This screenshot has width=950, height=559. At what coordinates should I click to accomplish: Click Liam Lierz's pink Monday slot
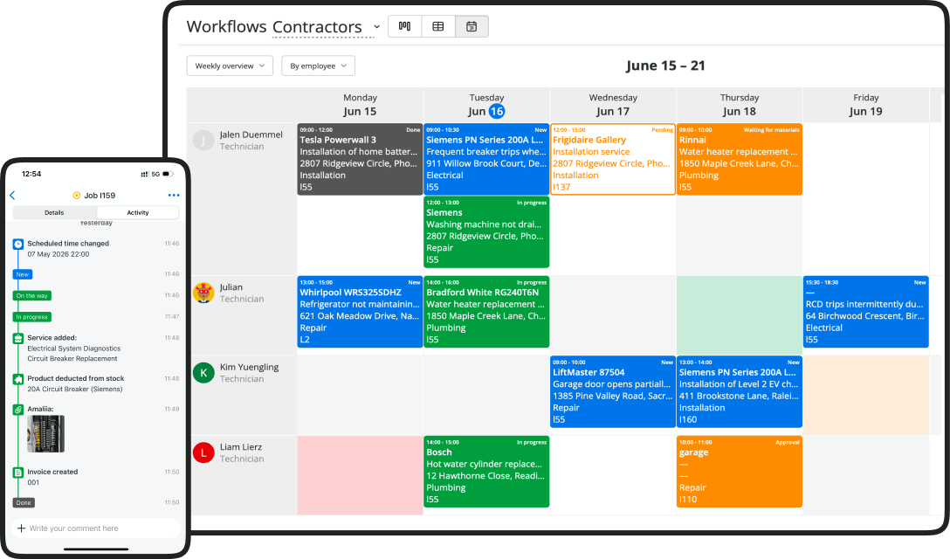(x=360, y=475)
